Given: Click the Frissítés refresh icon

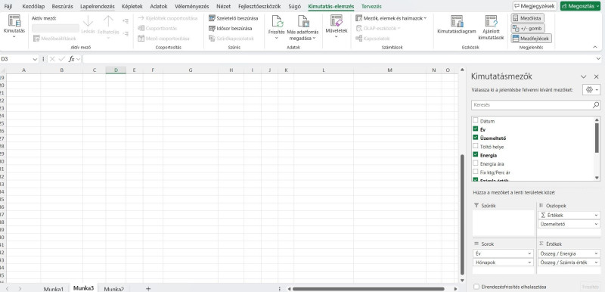Looking at the screenshot, I should tap(277, 21).
